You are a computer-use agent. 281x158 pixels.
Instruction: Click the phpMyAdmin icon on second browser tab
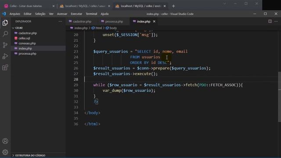pyautogui.click(x=61, y=6)
